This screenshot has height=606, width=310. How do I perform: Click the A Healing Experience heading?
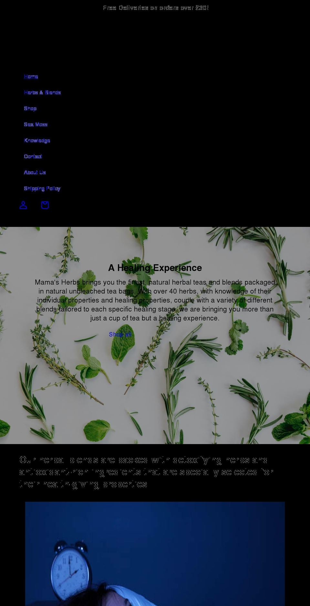(x=155, y=268)
